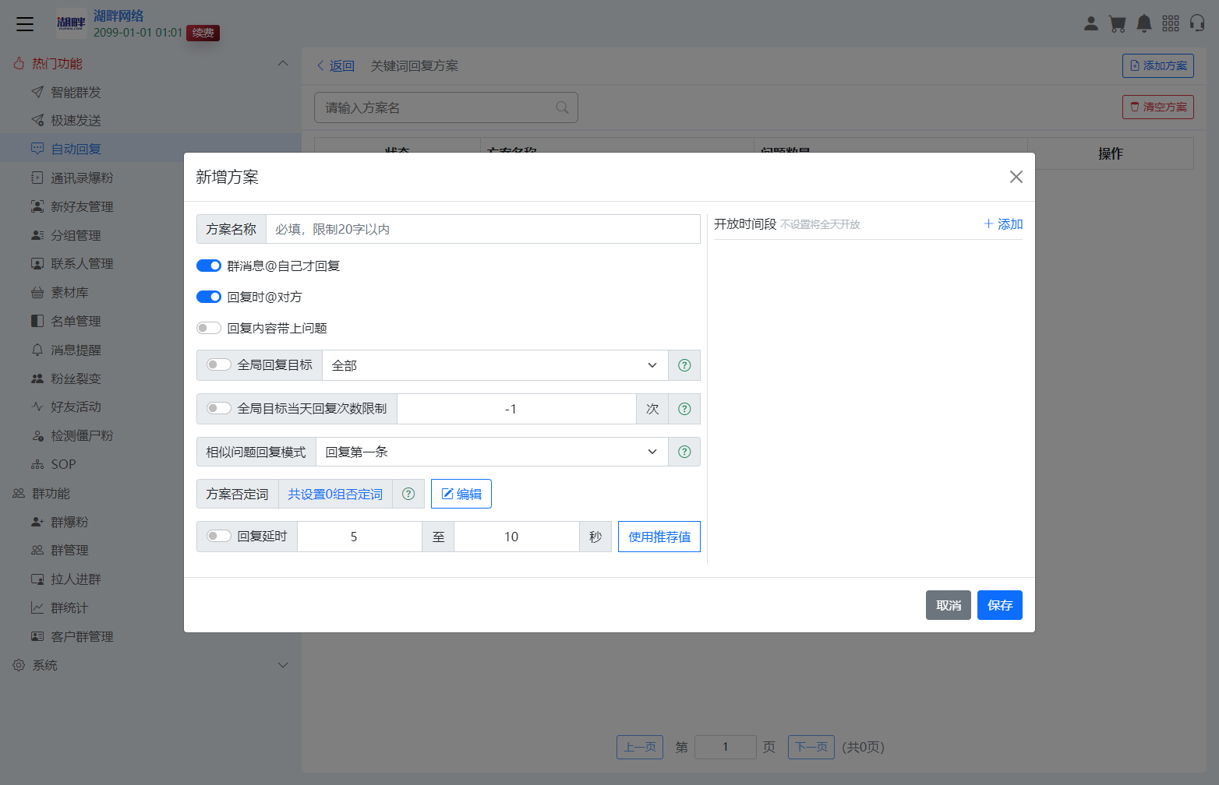Click the notification bell icon
This screenshot has height=785, width=1219.
point(1144,23)
